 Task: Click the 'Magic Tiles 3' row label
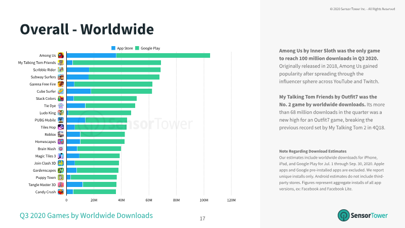pyautogui.click(x=46, y=156)
